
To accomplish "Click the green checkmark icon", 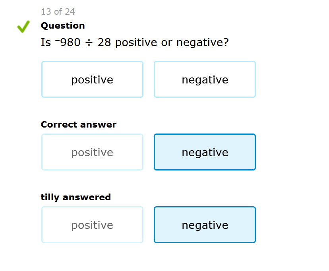I will pyautogui.click(x=23, y=27).
